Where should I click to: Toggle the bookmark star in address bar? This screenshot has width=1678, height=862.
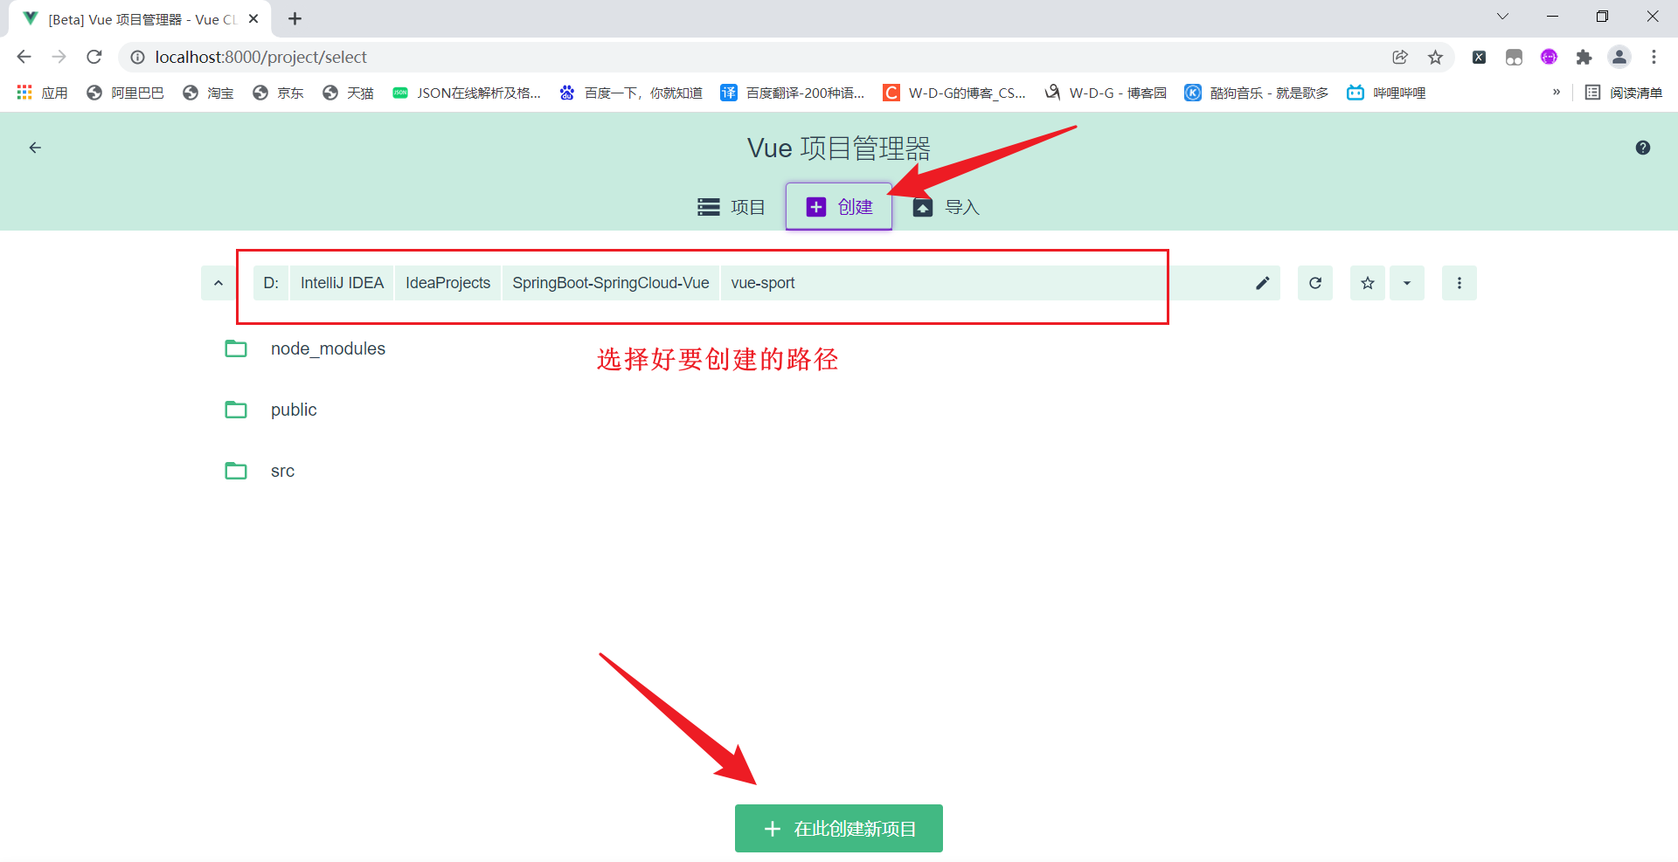coord(1435,57)
